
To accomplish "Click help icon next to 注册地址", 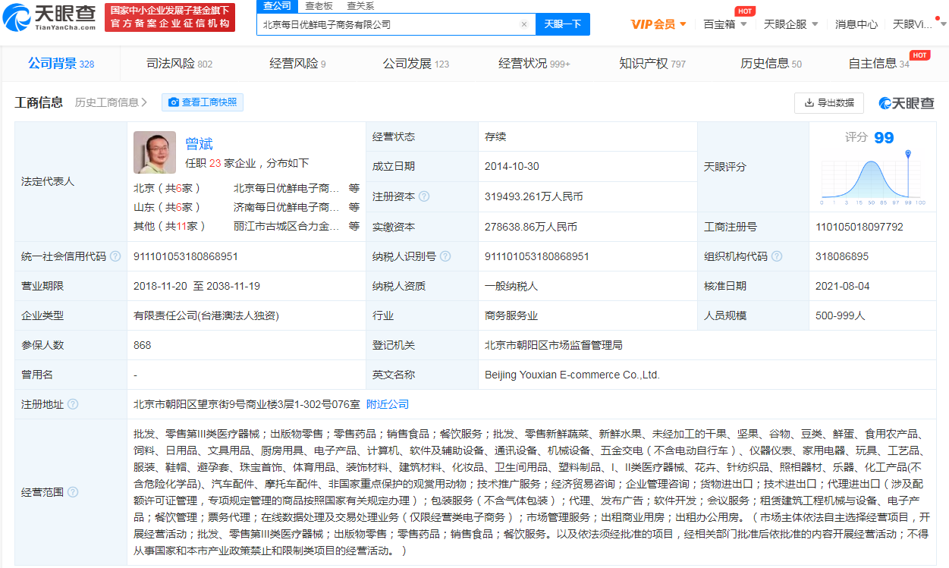I will click(73, 404).
